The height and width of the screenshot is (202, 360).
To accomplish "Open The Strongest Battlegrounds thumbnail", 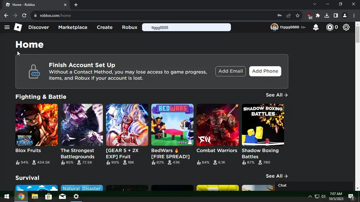I will click(82, 125).
